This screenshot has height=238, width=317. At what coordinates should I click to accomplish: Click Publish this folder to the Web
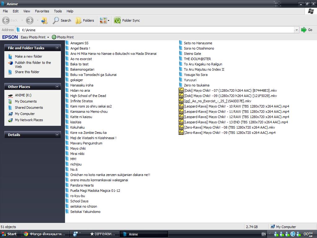coord(33,64)
